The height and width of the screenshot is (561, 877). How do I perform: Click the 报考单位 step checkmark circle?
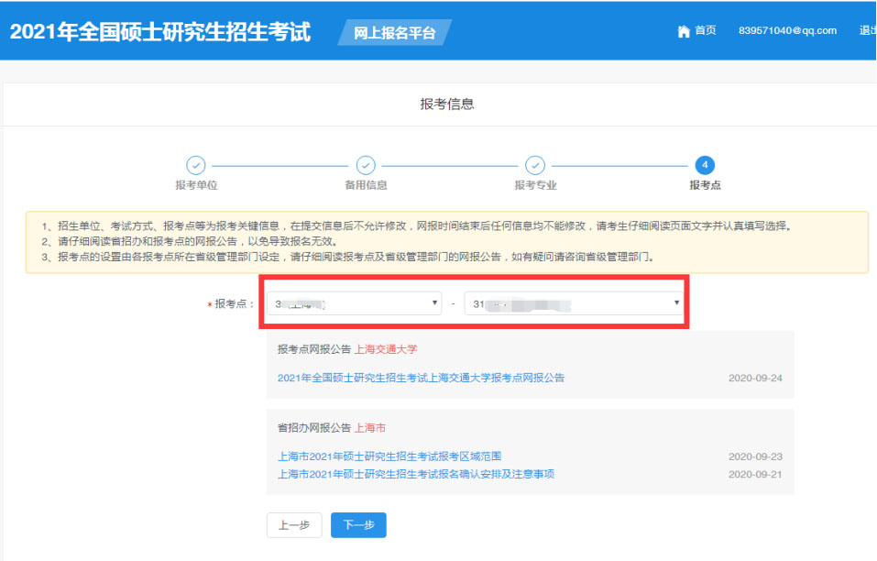pyautogui.click(x=196, y=165)
